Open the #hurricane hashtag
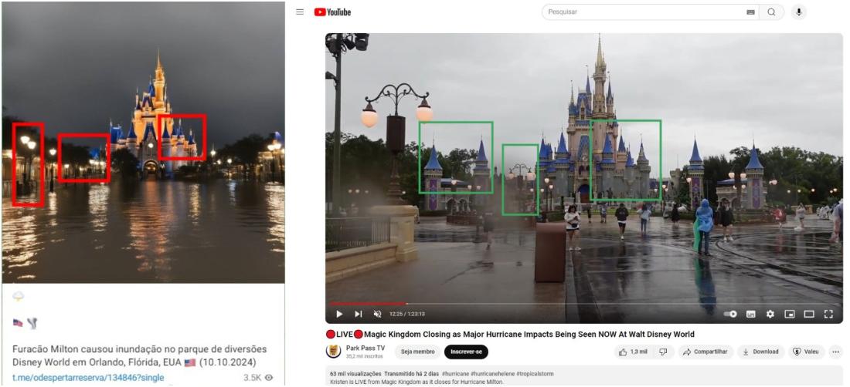The height and width of the screenshot is (387, 850). [455, 374]
